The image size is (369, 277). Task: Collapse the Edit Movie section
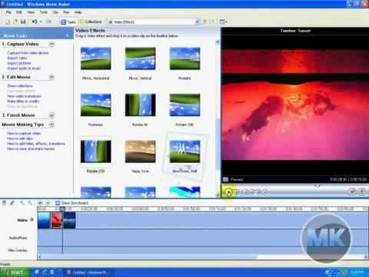[52, 77]
